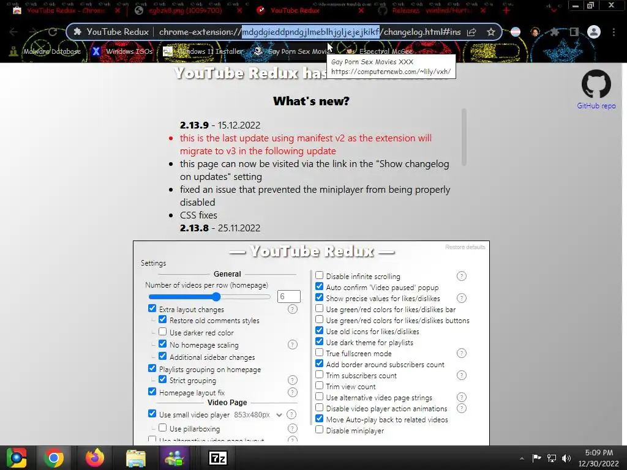
Task: Show help for Trim subscribers count
Action: coord(462,375)
